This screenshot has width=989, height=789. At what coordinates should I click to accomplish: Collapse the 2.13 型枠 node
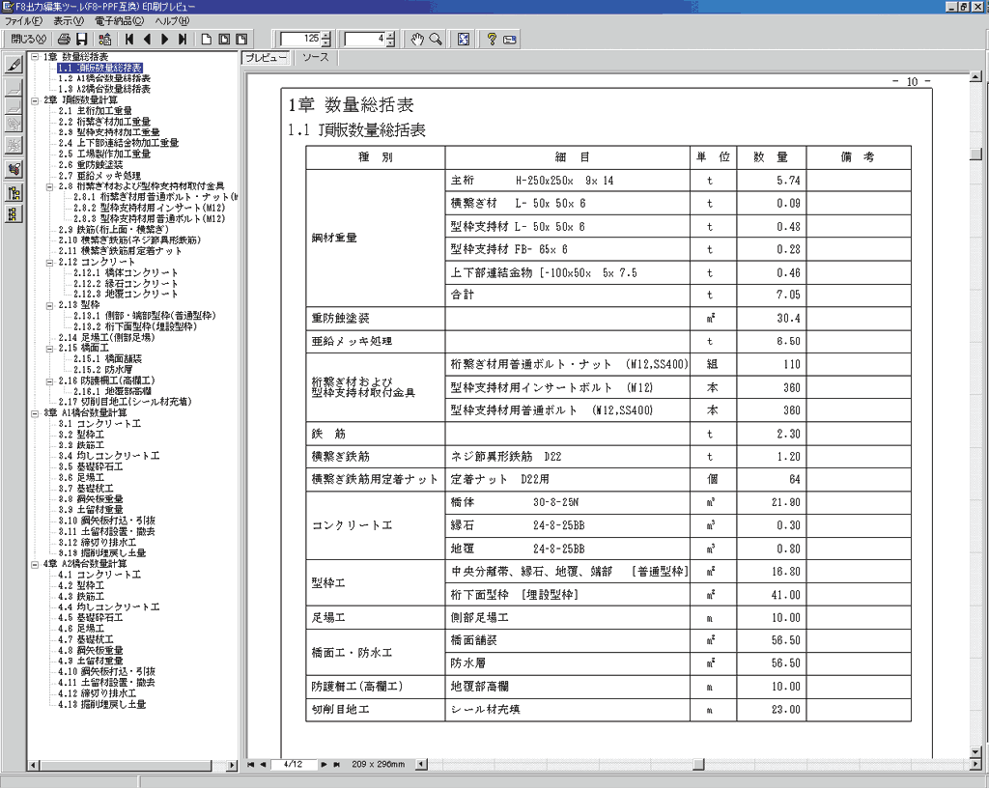[50, 305]
